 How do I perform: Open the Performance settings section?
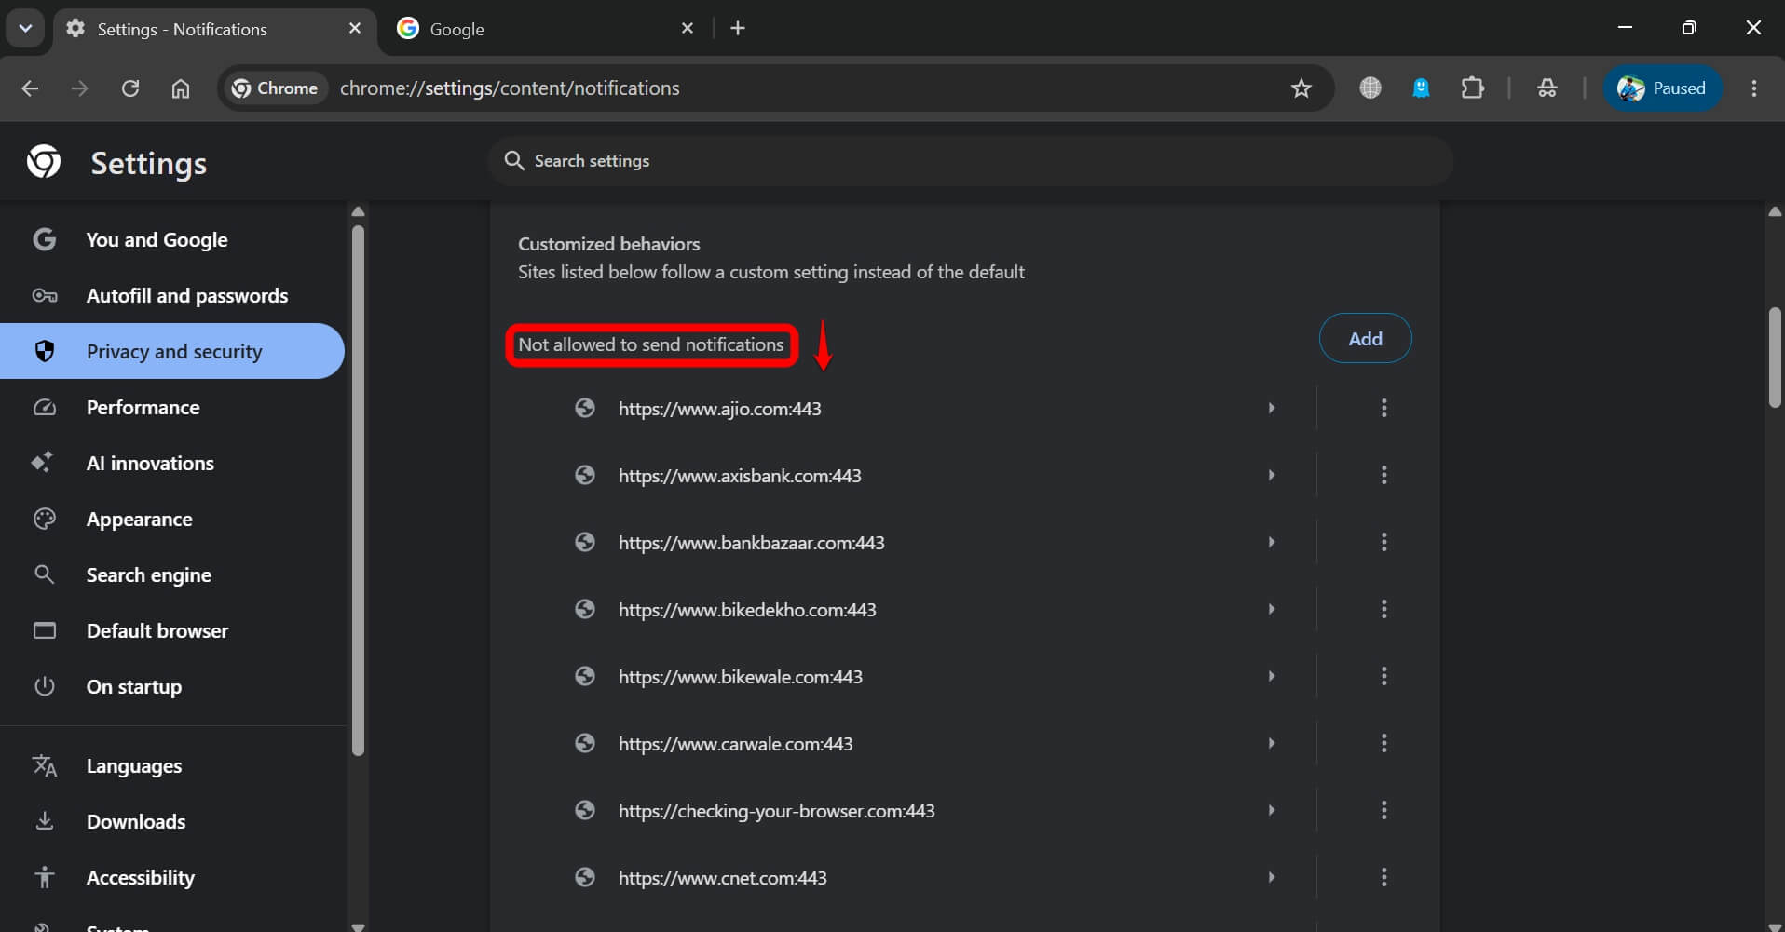[172, 407]
